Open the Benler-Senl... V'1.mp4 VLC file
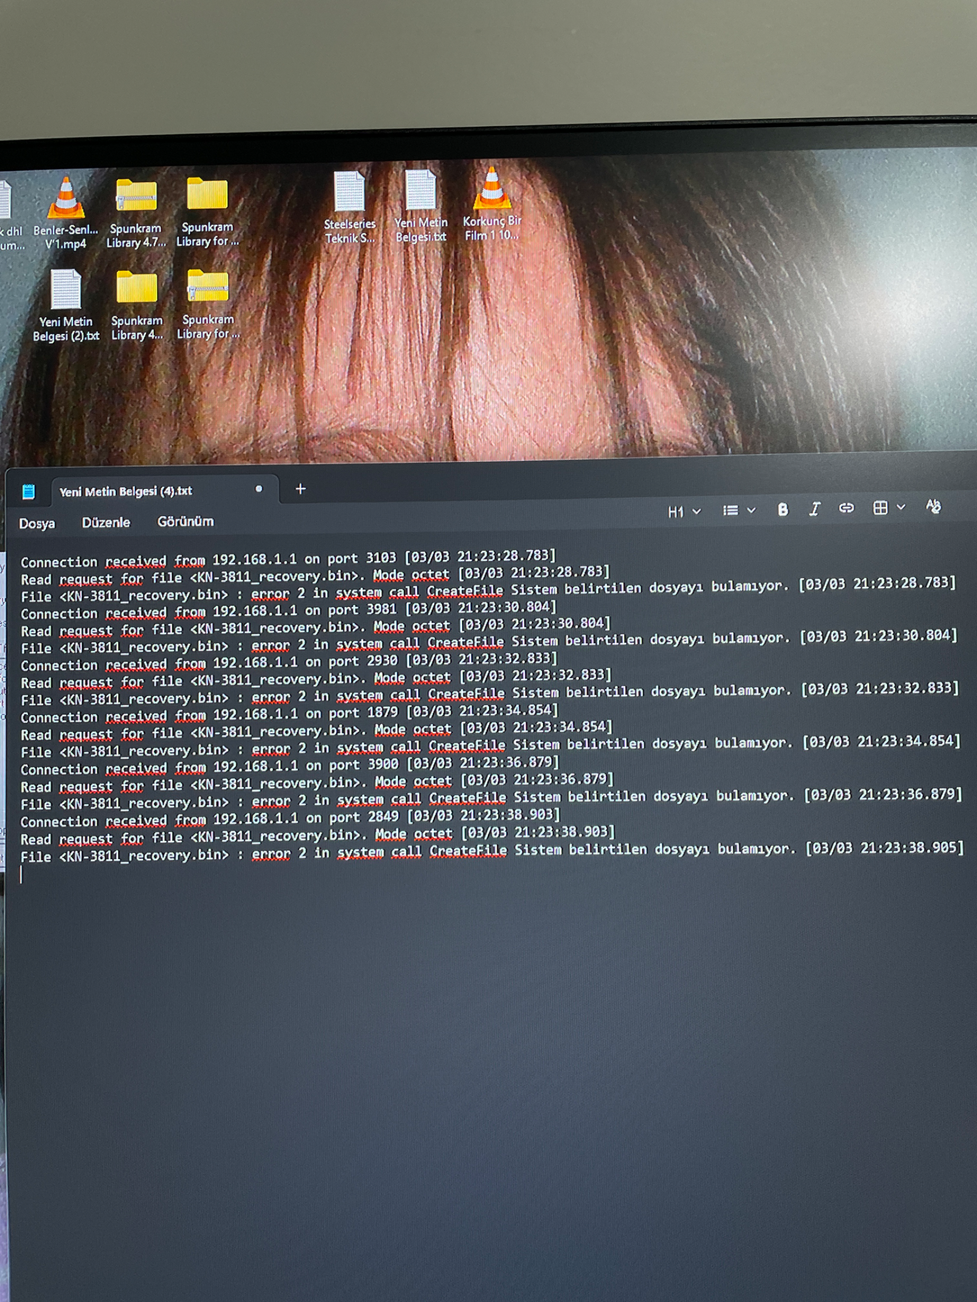The width and height of the screenshot is (977, 1302). 65,213
